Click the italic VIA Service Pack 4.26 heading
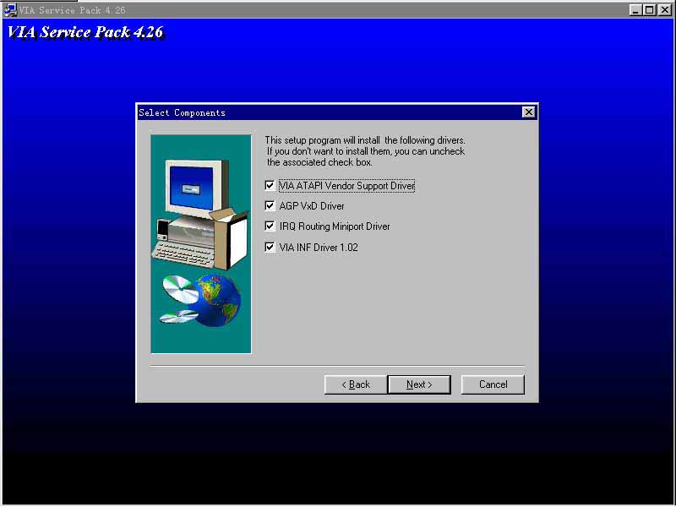This screenshot has height=507, width=676. pos(84,33)
